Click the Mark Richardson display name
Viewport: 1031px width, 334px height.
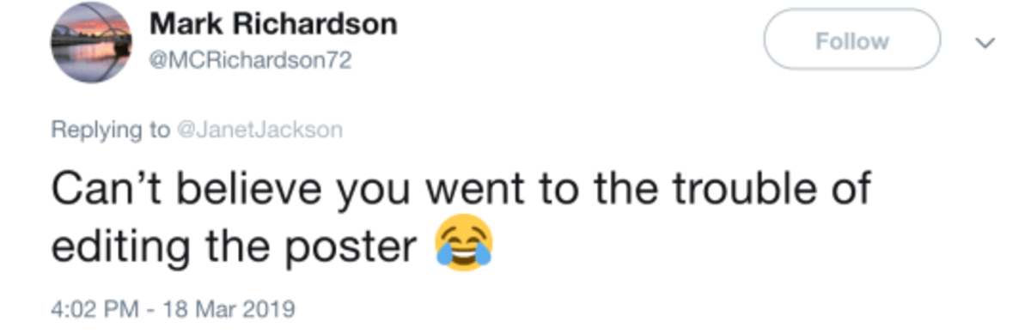coord(273,24)
